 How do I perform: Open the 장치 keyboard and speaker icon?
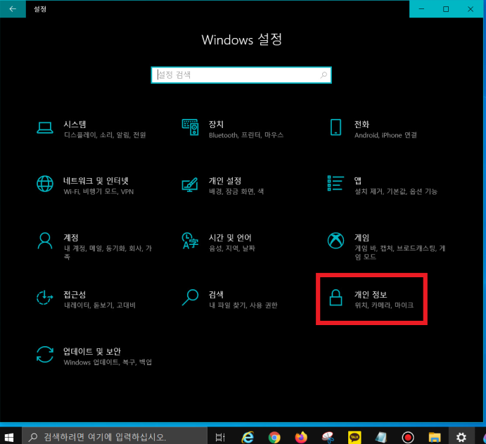click(x=190, y=127)
